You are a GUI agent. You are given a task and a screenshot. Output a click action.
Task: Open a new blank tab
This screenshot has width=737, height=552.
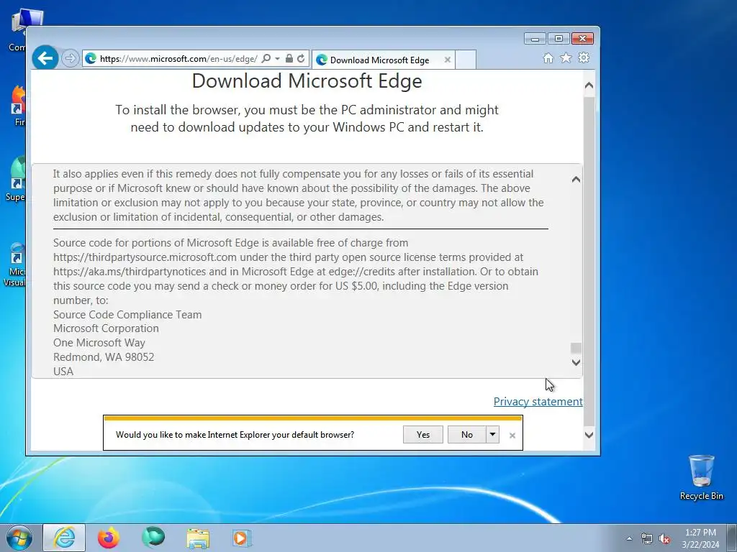pos(466,60)
